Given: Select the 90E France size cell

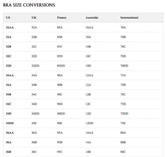Looking at the screenshot, I should pyautogui.click(x=60, y=123).
